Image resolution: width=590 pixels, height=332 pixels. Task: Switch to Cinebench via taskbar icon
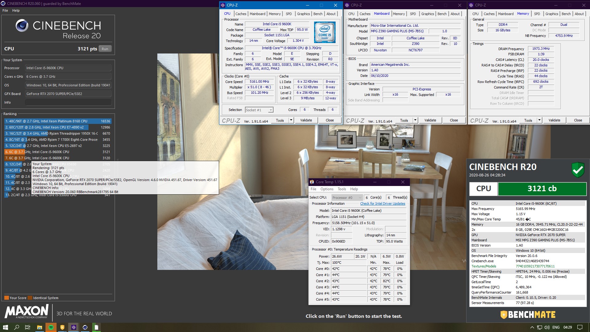point(85,327)
